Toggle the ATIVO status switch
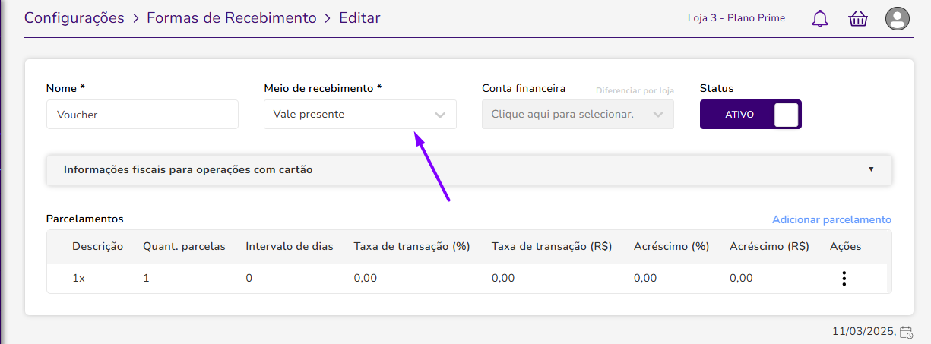The width and height of the screenshot is (931, 344). (x=751, y=115)
